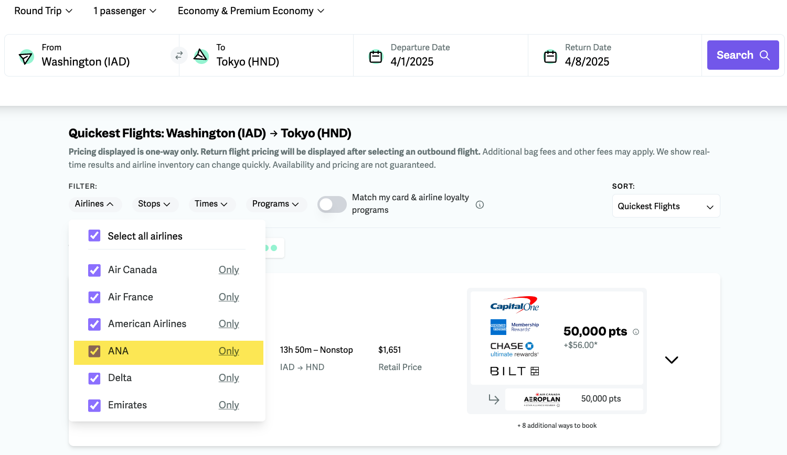Open the Return Date calendar icon
787x455 pixels.
[x=550, y=56]
